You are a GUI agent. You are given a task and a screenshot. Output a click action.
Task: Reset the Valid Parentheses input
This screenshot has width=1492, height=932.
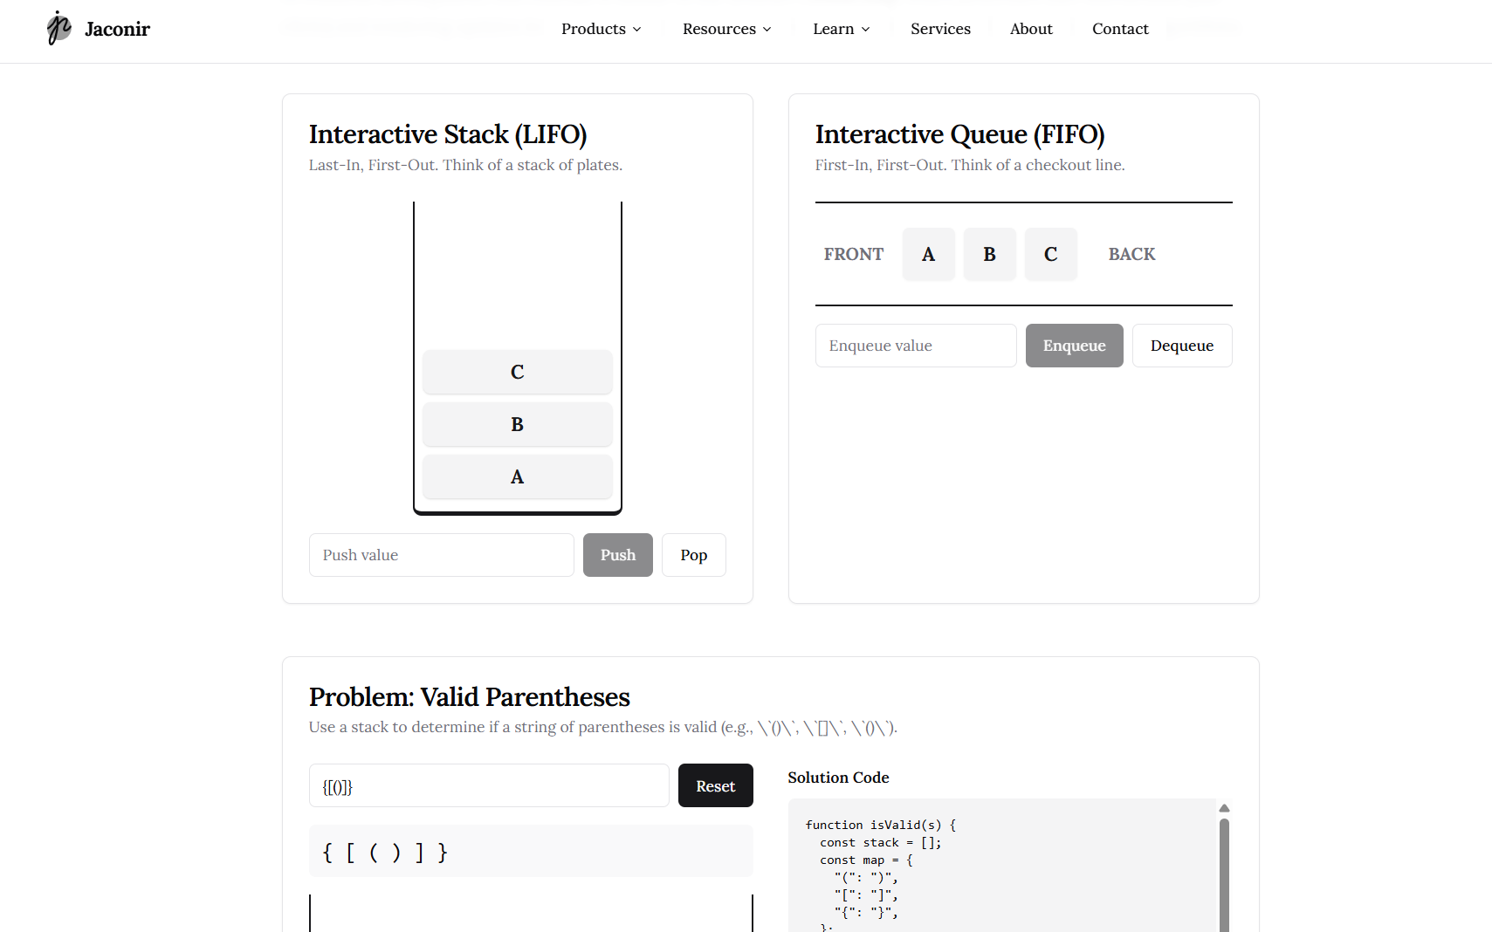point(715,785)
